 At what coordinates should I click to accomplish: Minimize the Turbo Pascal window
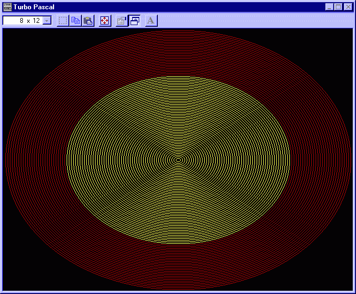pos(329,7)
